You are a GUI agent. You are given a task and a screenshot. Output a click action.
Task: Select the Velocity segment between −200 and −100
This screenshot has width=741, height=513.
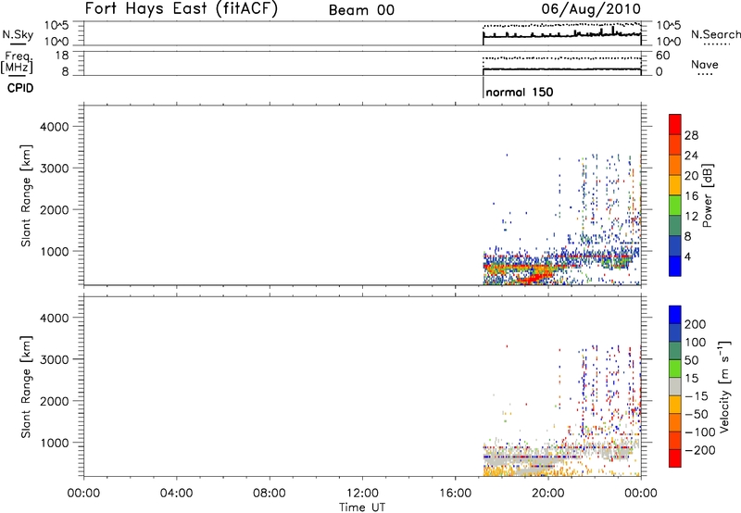(x=675, y=441)
